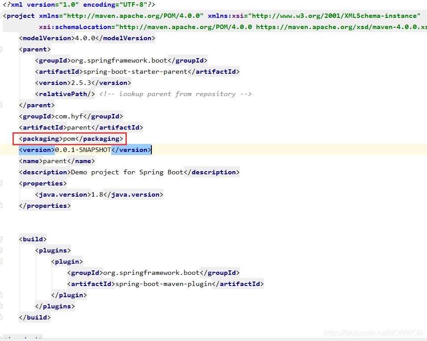The image size is (427, 341).
Task: Click the spring-boot-starter-parent artifactId value
Action: pyautogui.click(x=135, y=72)
